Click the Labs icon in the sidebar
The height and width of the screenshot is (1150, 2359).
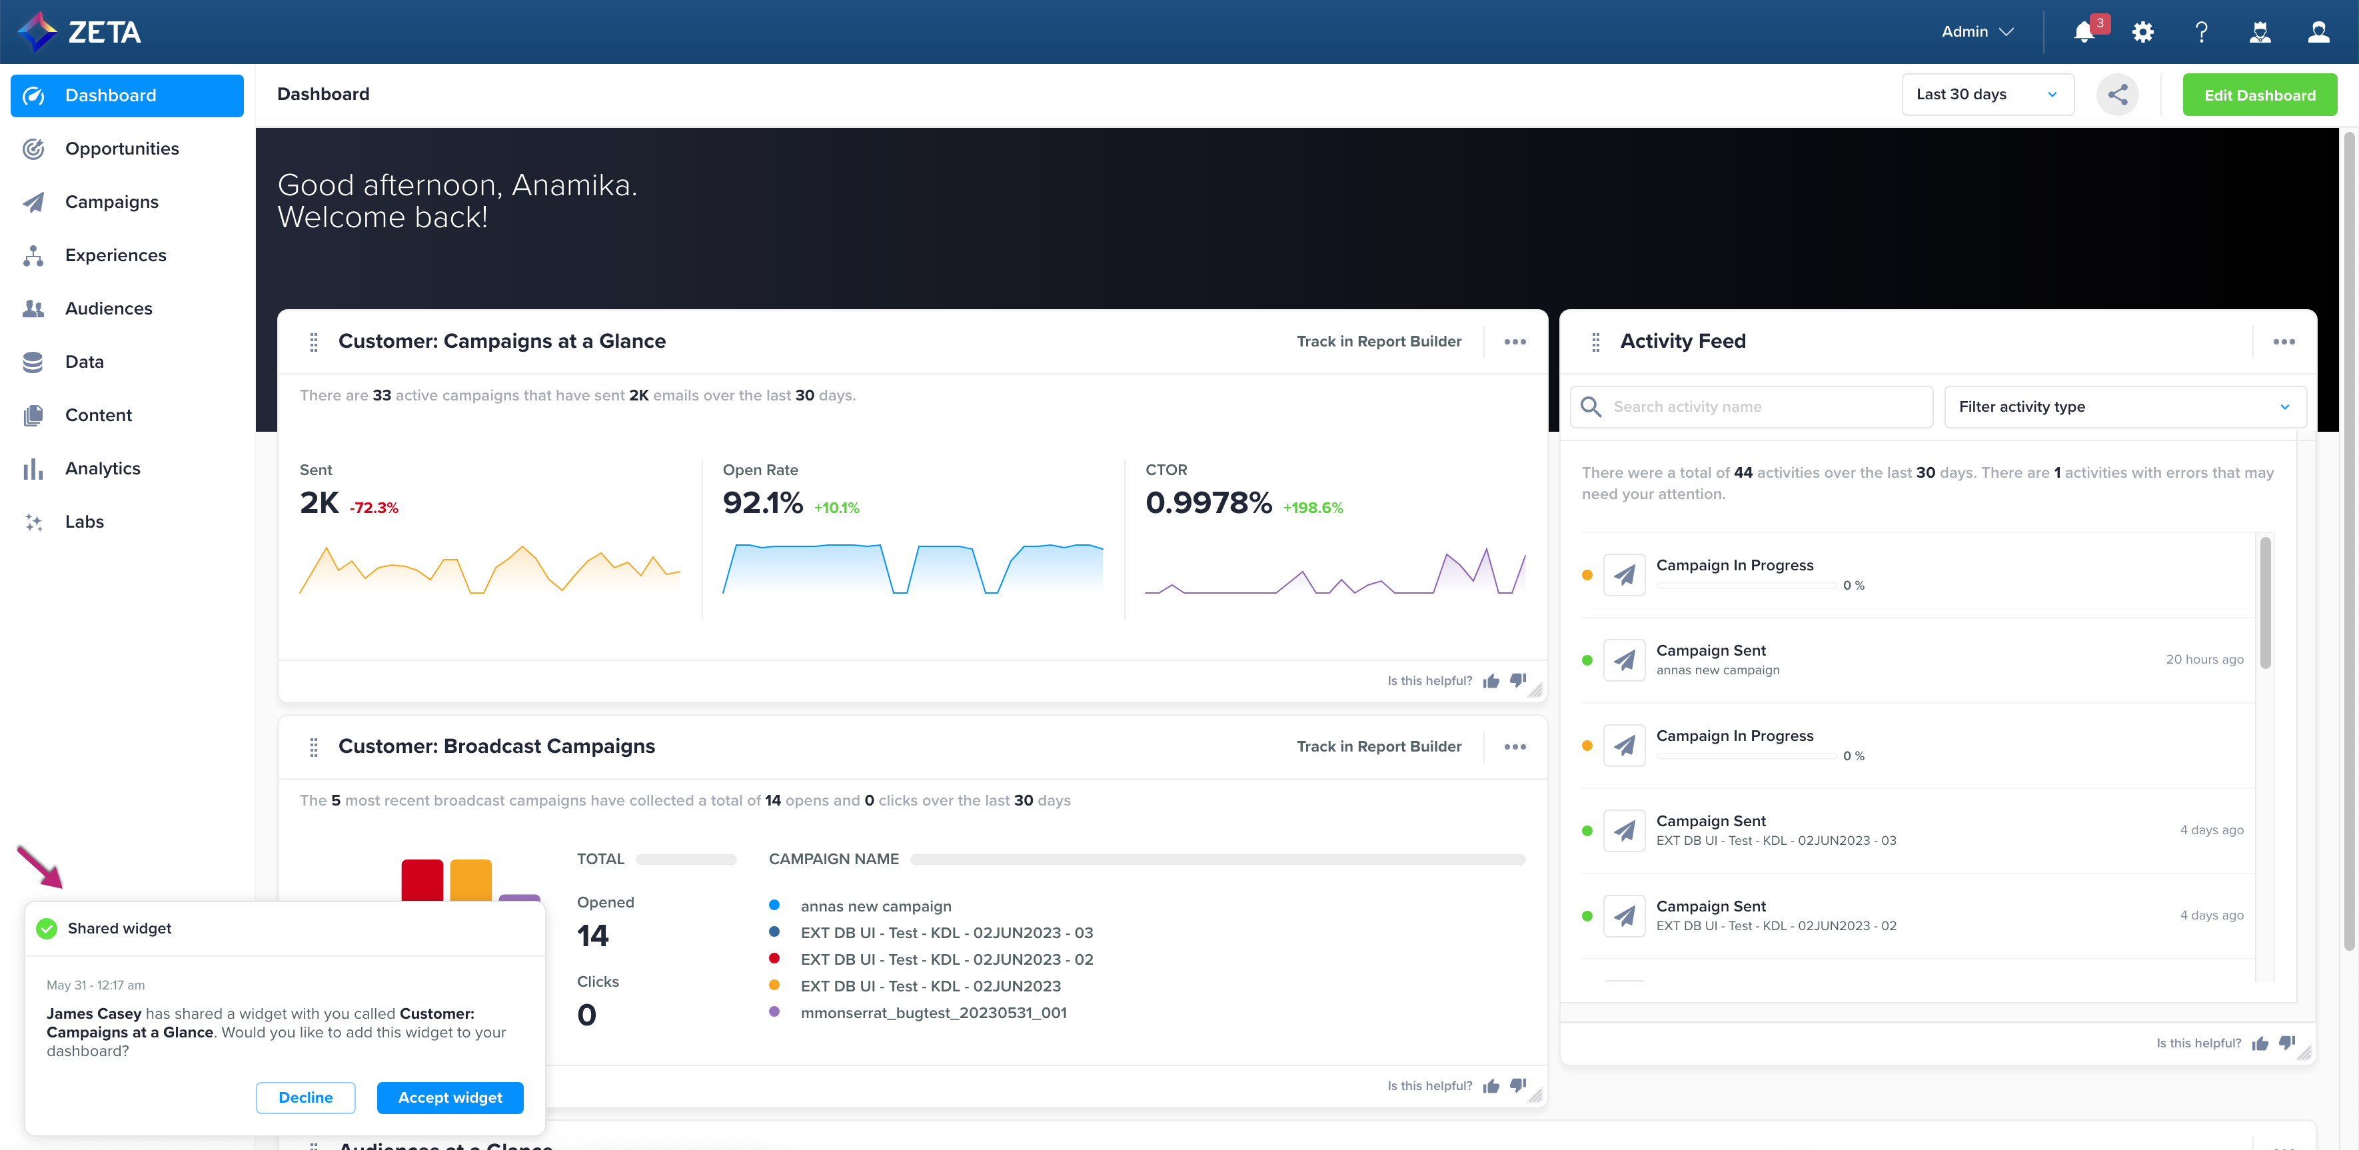[x=33, y=522]
